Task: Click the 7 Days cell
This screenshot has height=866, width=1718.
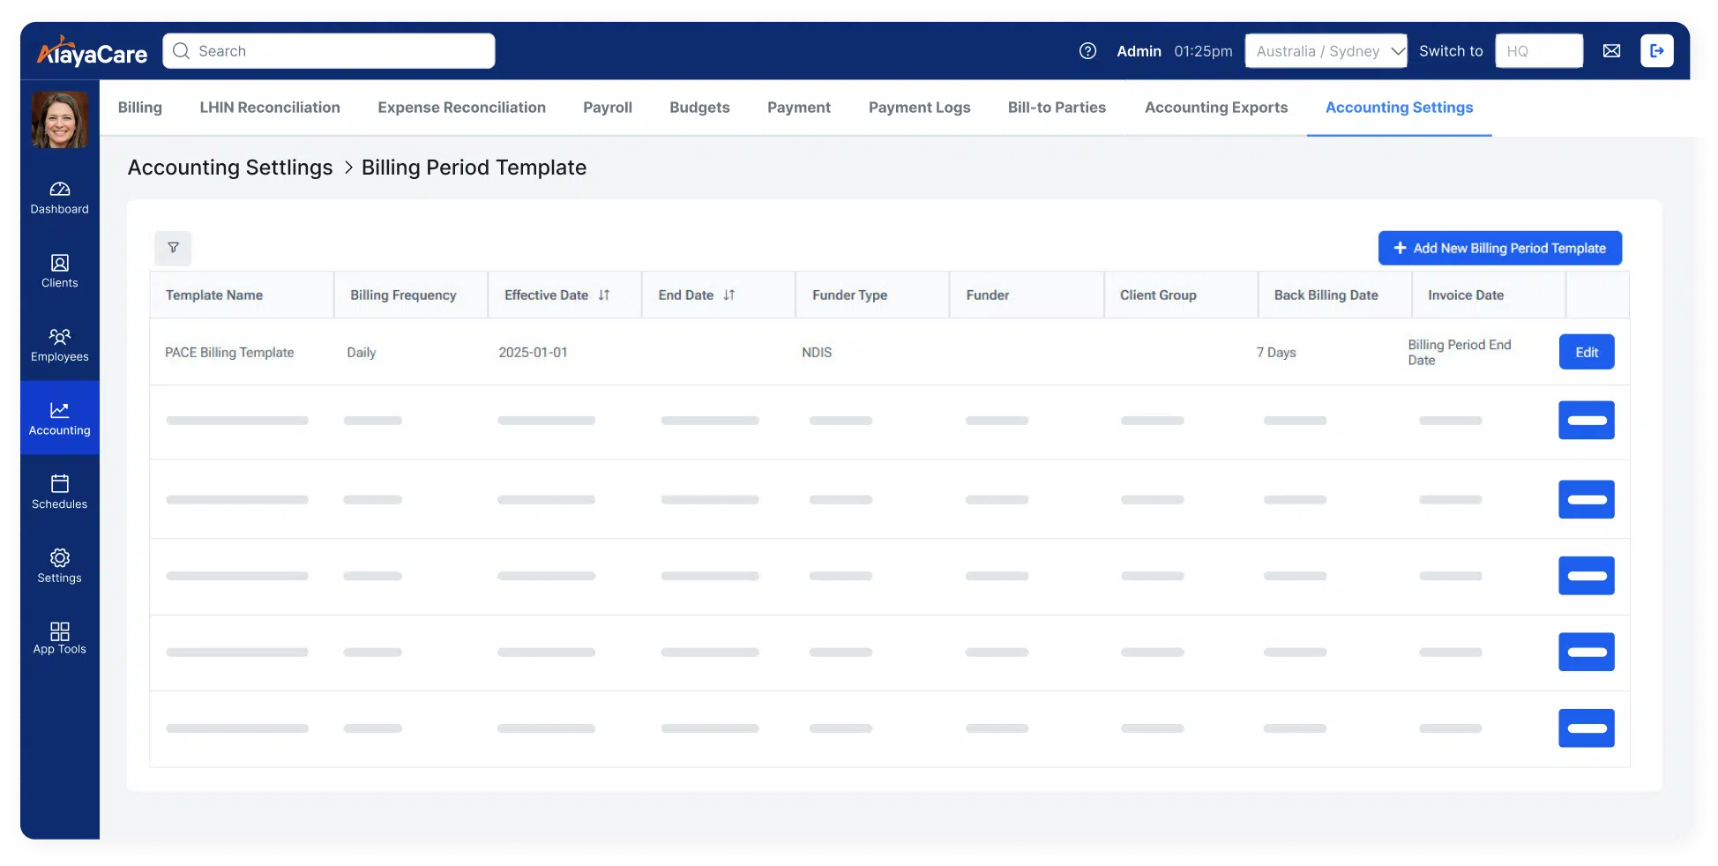Action: tap(1276, 353)
